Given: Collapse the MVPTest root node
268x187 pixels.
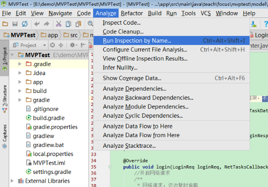Looking at the screenshot, I should click(12, 55).
